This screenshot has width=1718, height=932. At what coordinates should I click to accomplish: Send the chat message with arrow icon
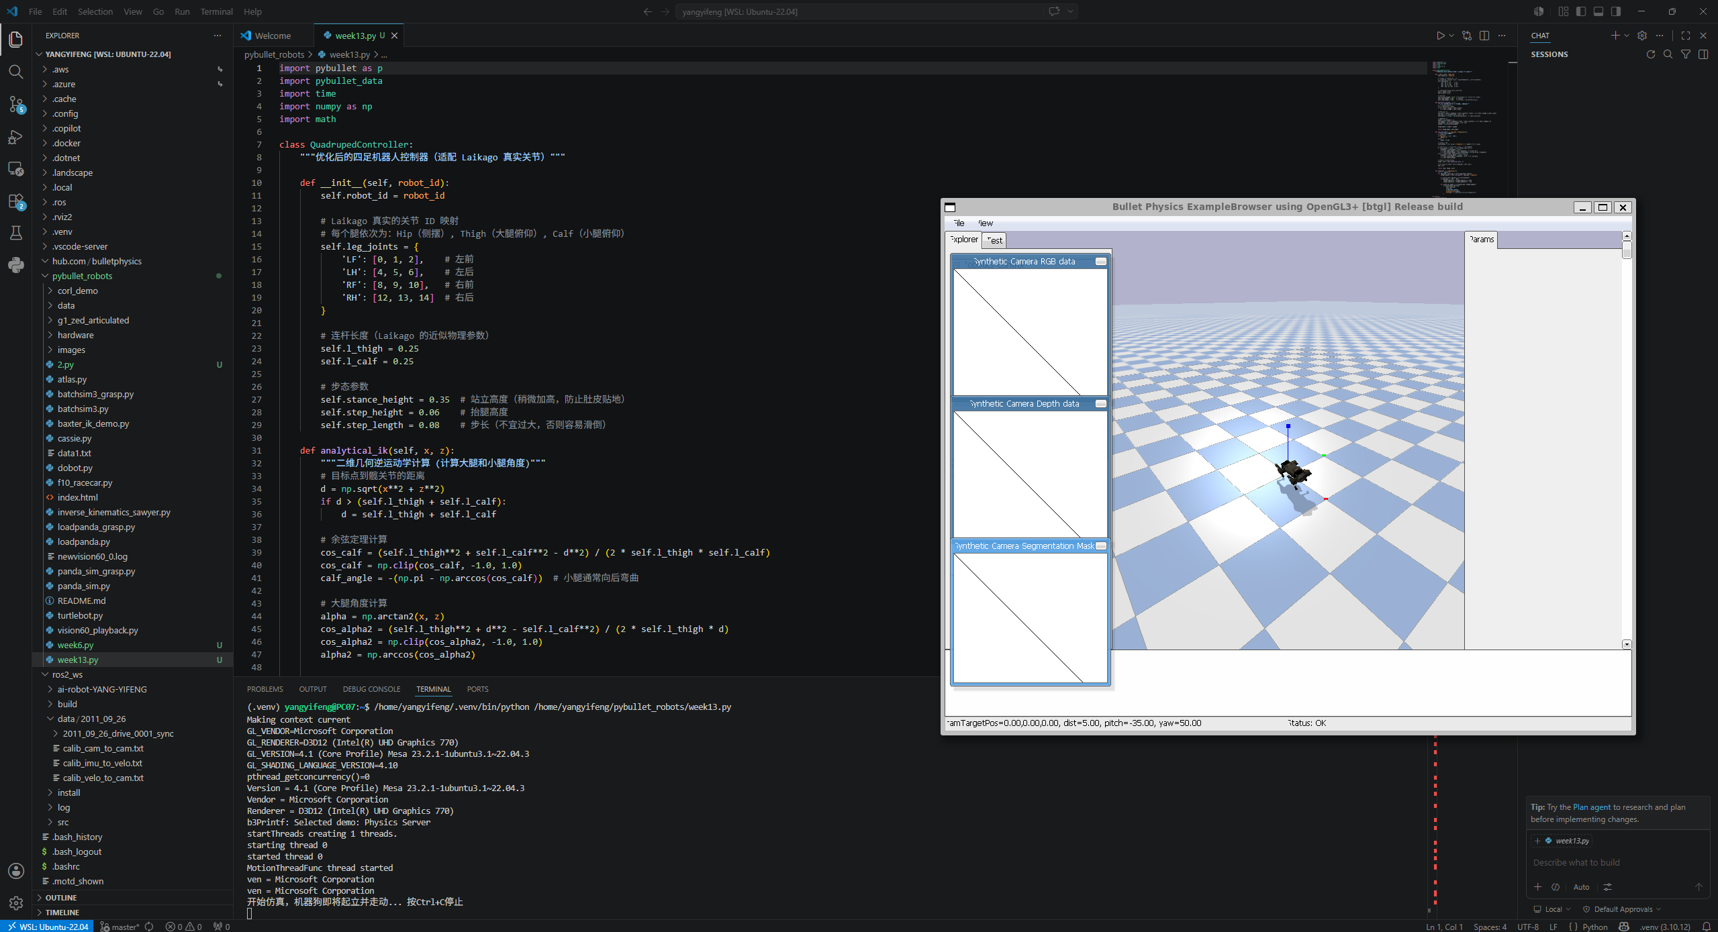pyautogui.click(x=1699, y=887)
